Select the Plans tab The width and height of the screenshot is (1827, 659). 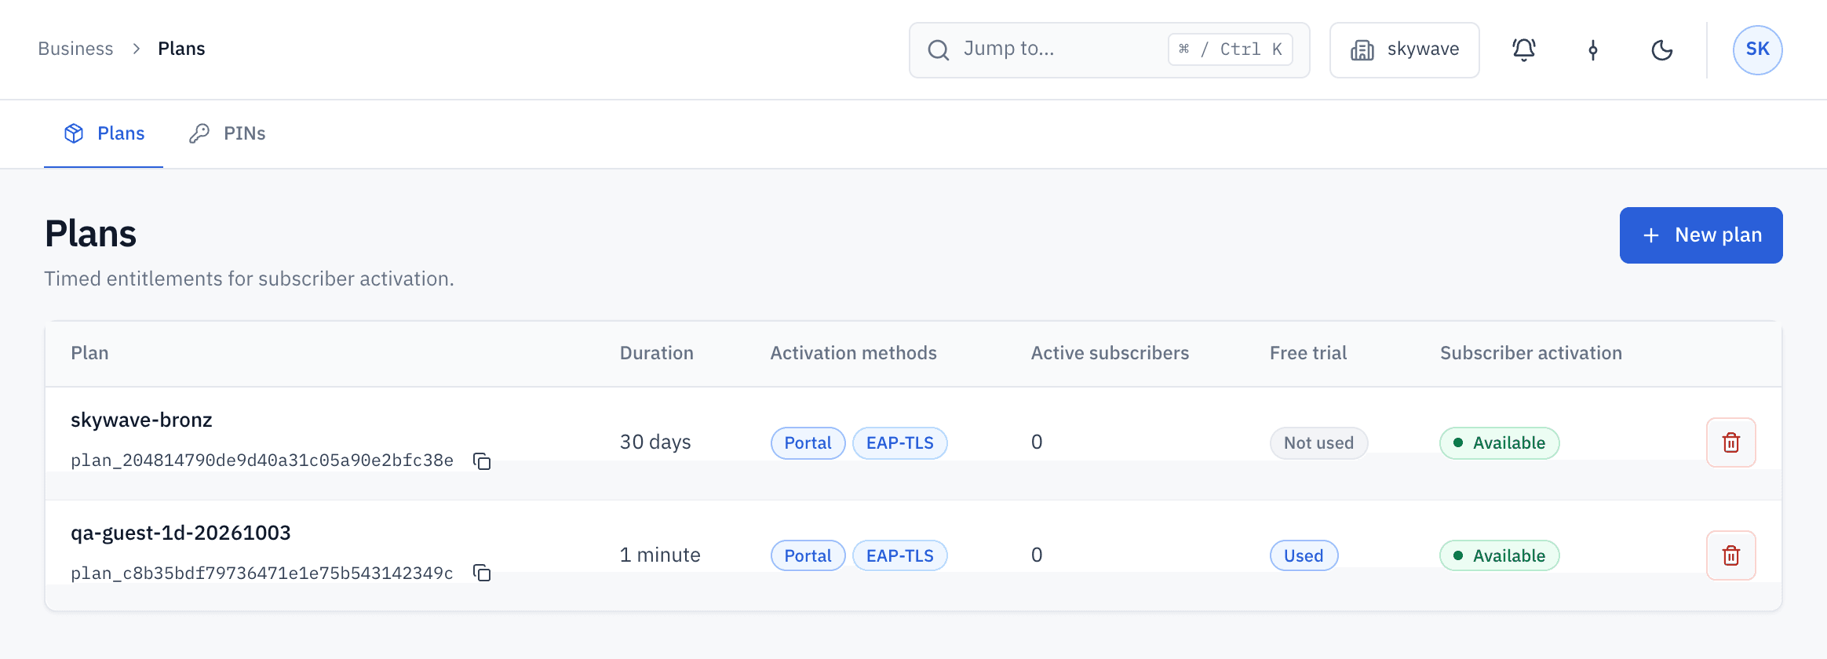point(104,133)
